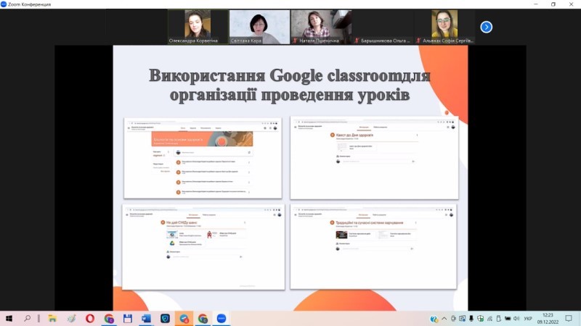Switch keyboard language УКР indicator
Image resolution: width=581 pixels, height=326 pixels.
(528, 319)
